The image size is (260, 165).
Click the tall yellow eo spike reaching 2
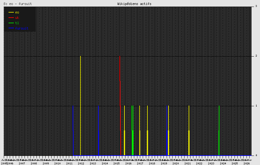80,106
